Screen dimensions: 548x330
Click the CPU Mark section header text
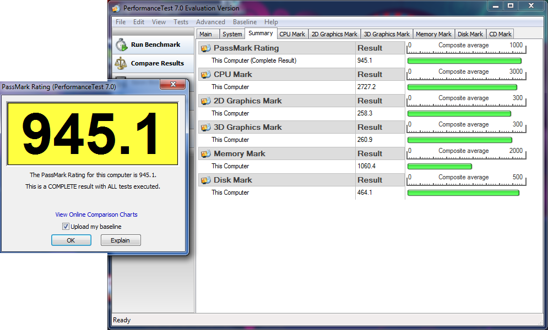pyautogui.click(x=233, y=74)
